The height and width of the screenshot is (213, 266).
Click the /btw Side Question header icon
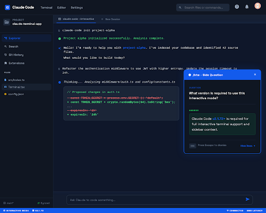point(190,75)
